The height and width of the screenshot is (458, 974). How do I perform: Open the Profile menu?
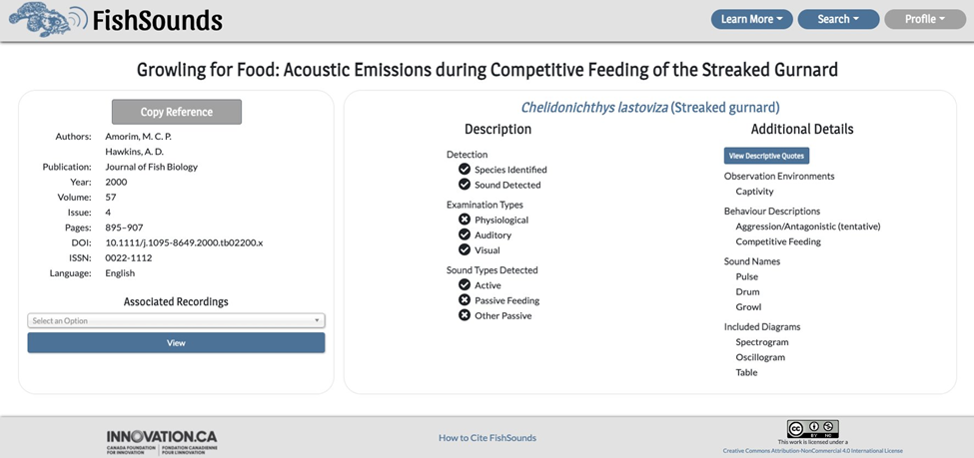(x=925, y=19)
